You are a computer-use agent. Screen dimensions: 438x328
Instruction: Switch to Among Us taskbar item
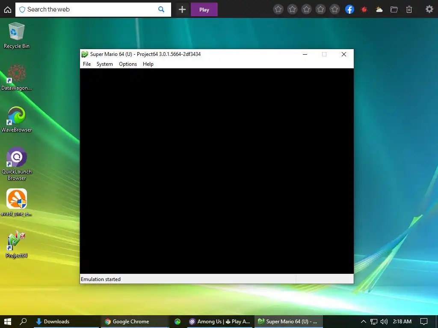[219, 322]
